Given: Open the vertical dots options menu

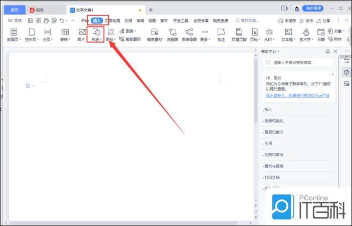Looking at the screenshot, I should pos(338,21).
